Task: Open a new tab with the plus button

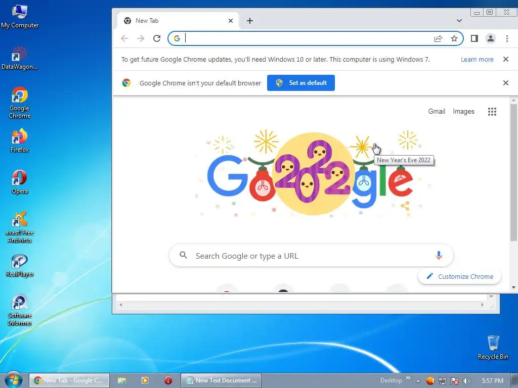Action: (x=250, y=21)
